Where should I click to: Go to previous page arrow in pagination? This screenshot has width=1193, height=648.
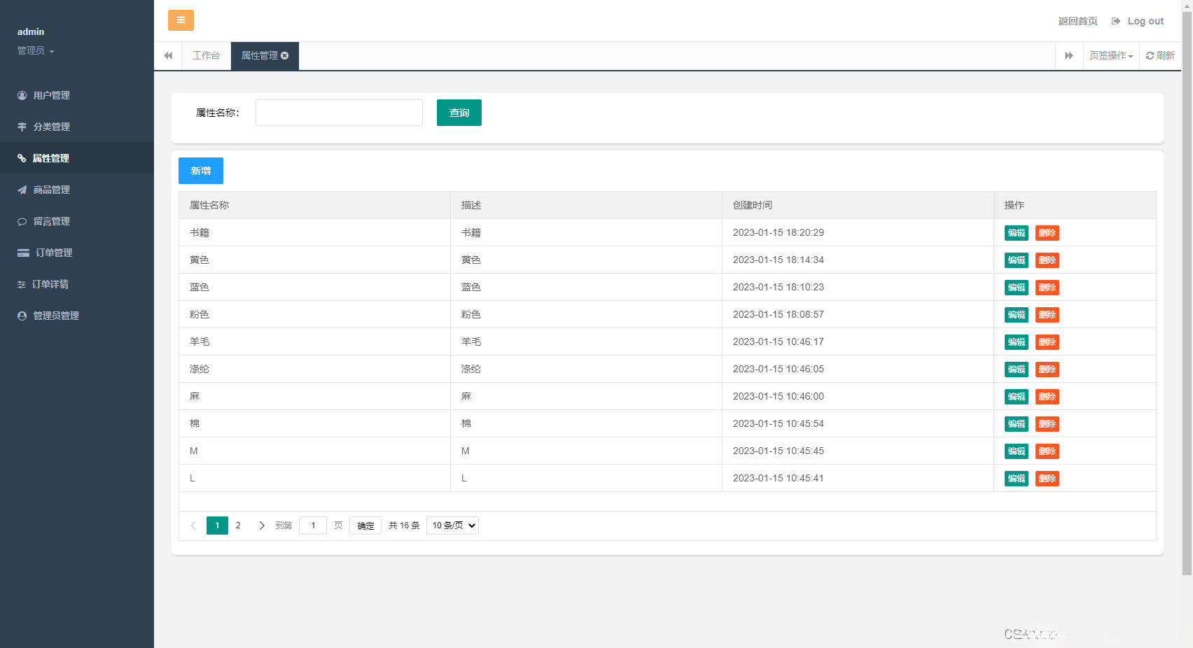coord(193,526)
